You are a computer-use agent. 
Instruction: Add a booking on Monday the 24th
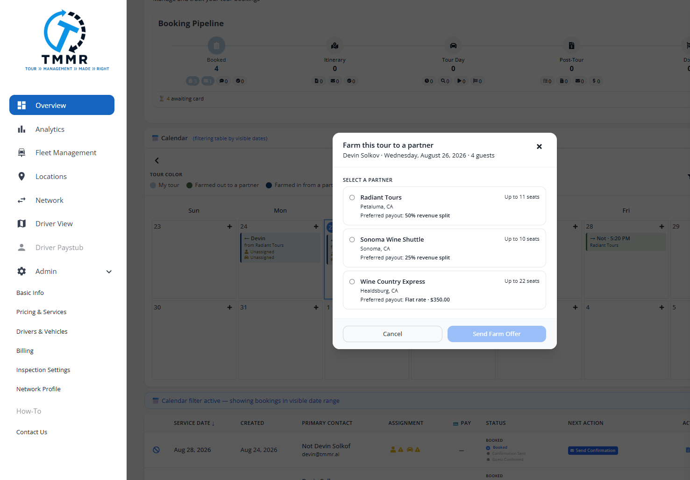click(x=316, y=227)
